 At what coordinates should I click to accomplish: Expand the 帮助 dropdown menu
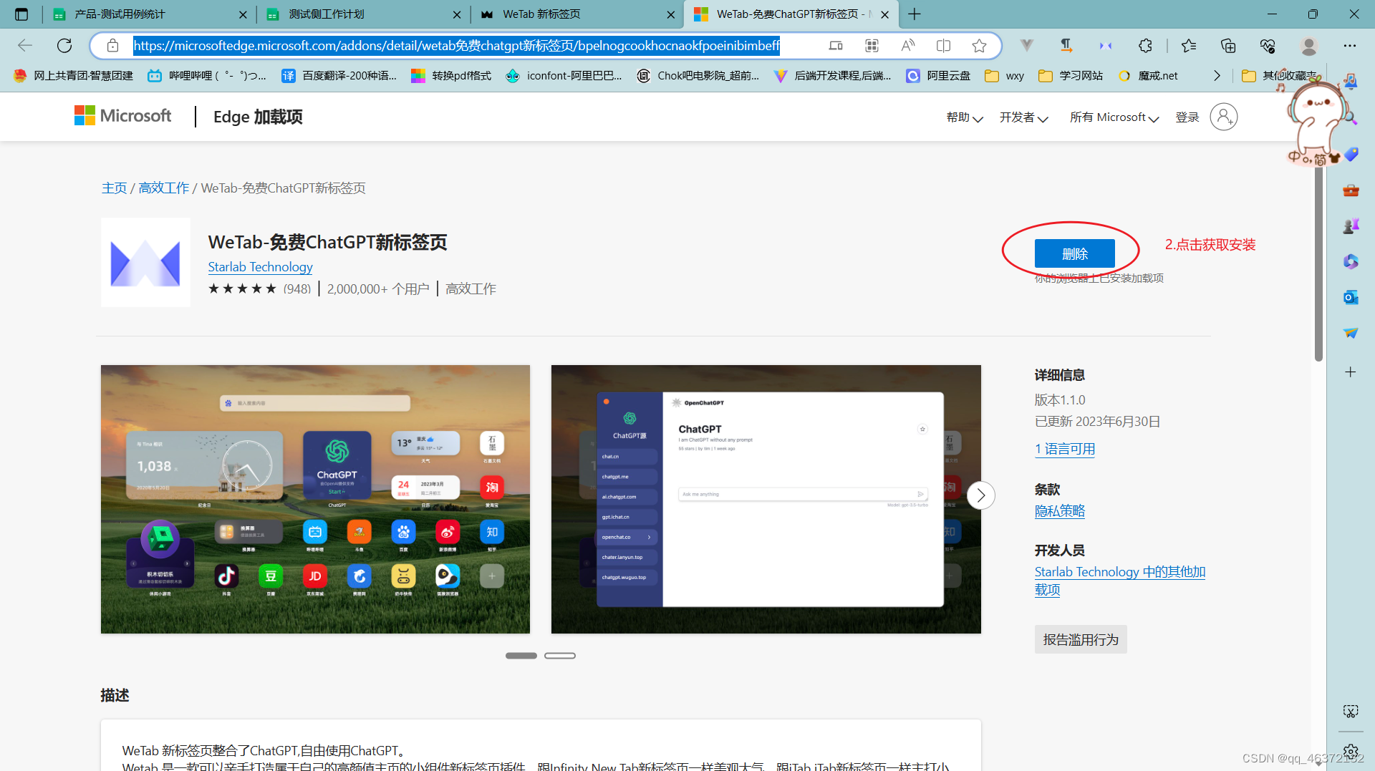[x=964, y=117]
